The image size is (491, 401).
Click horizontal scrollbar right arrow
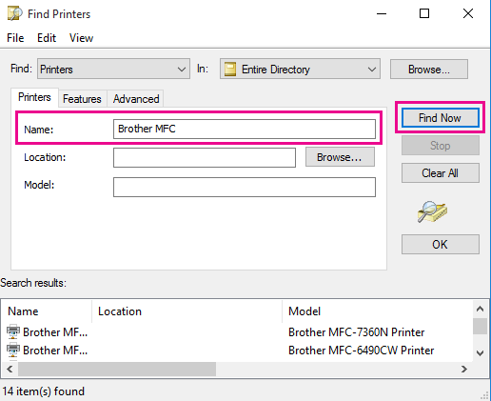[x=464, y=369]
